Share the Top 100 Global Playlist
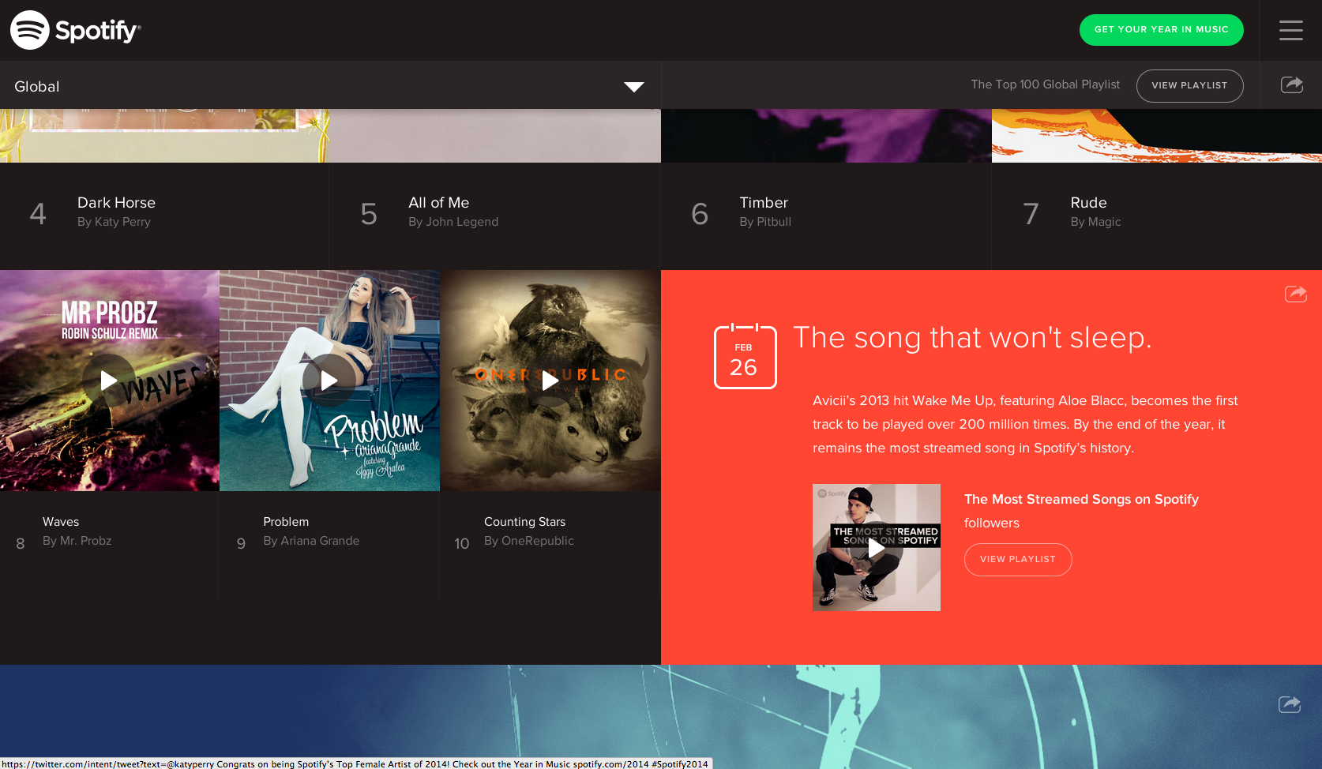This screenshot has height=769, width=1322. pos(1291,84)
